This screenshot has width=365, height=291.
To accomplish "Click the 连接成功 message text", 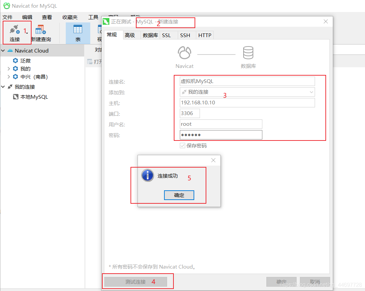I will point(168,176).
